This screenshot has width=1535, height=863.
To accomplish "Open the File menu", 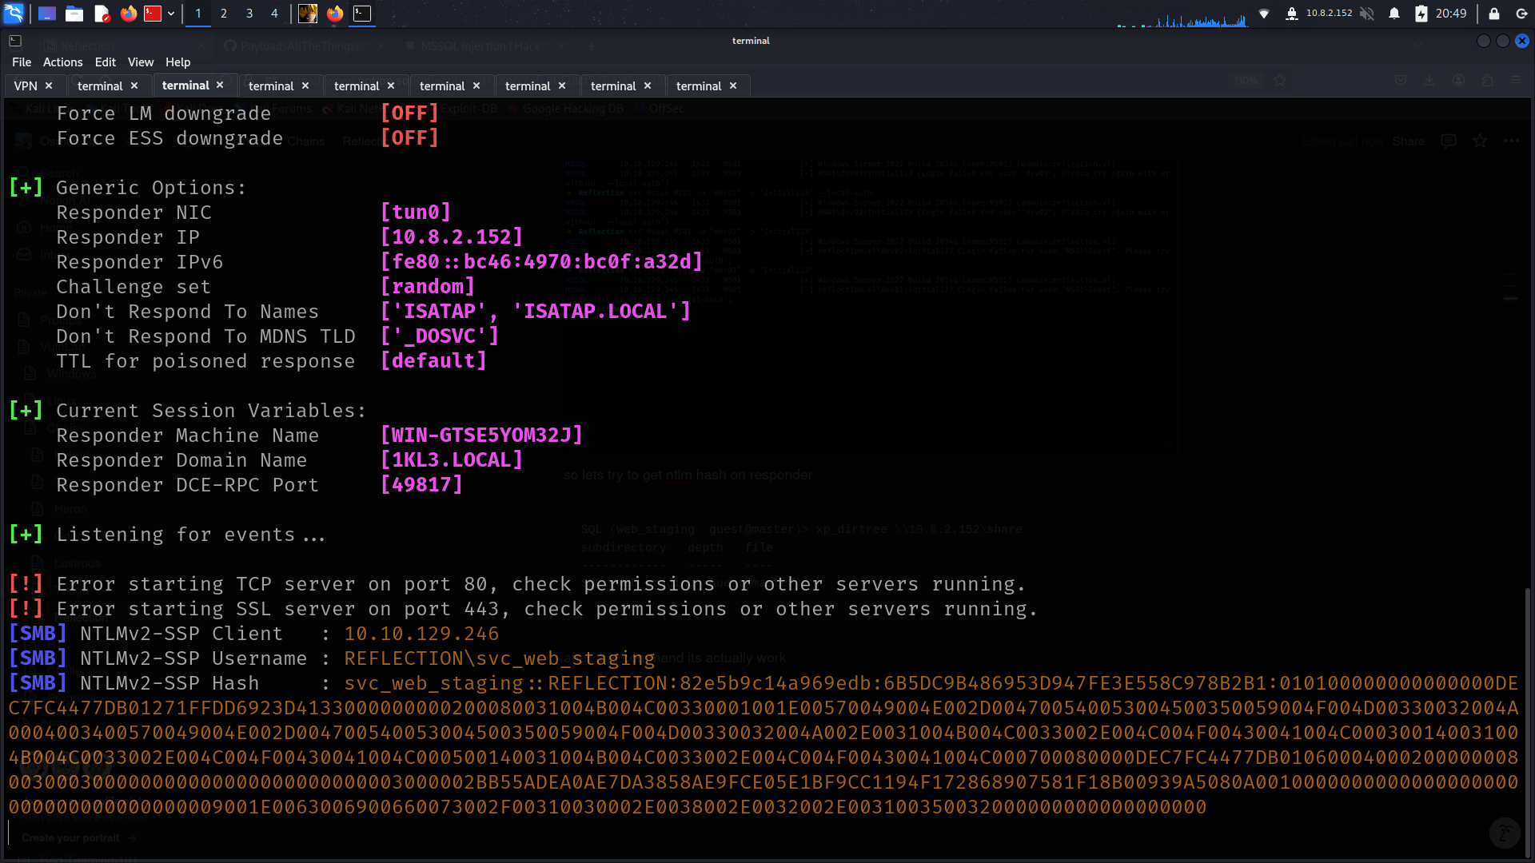I will click(x=22, y=62).
